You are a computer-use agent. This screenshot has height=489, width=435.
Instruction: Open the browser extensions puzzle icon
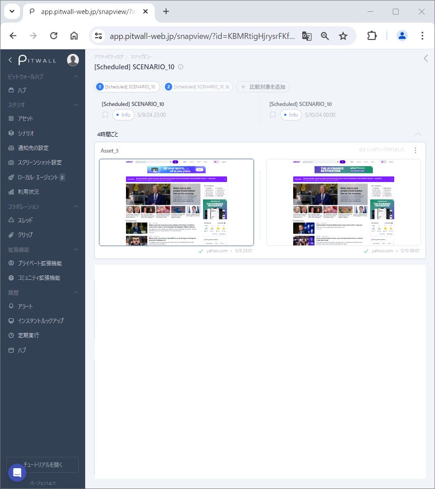coord(372,36)
